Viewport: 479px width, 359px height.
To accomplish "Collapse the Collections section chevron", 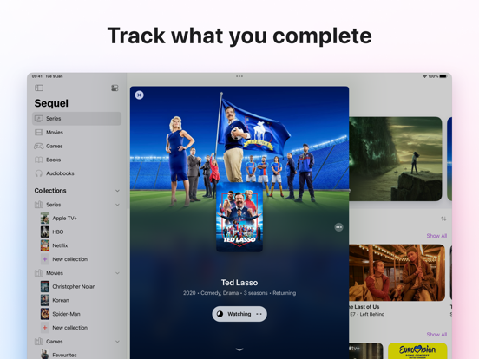I will pyautogui.click(x=117, y=191).
